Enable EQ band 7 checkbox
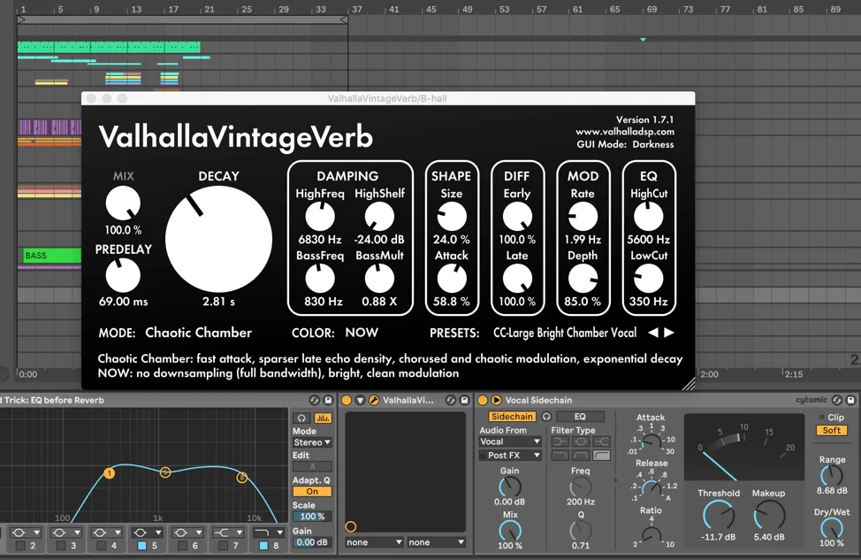This screenshot has height=560, width=861. tap(224, 546)
